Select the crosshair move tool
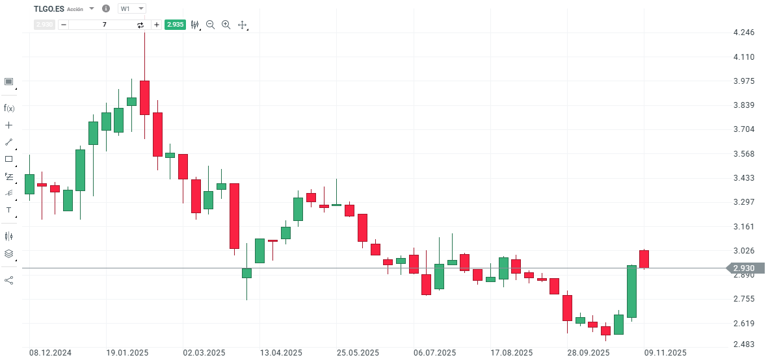The height and width of the screenshot is (362, 768). 242,25
